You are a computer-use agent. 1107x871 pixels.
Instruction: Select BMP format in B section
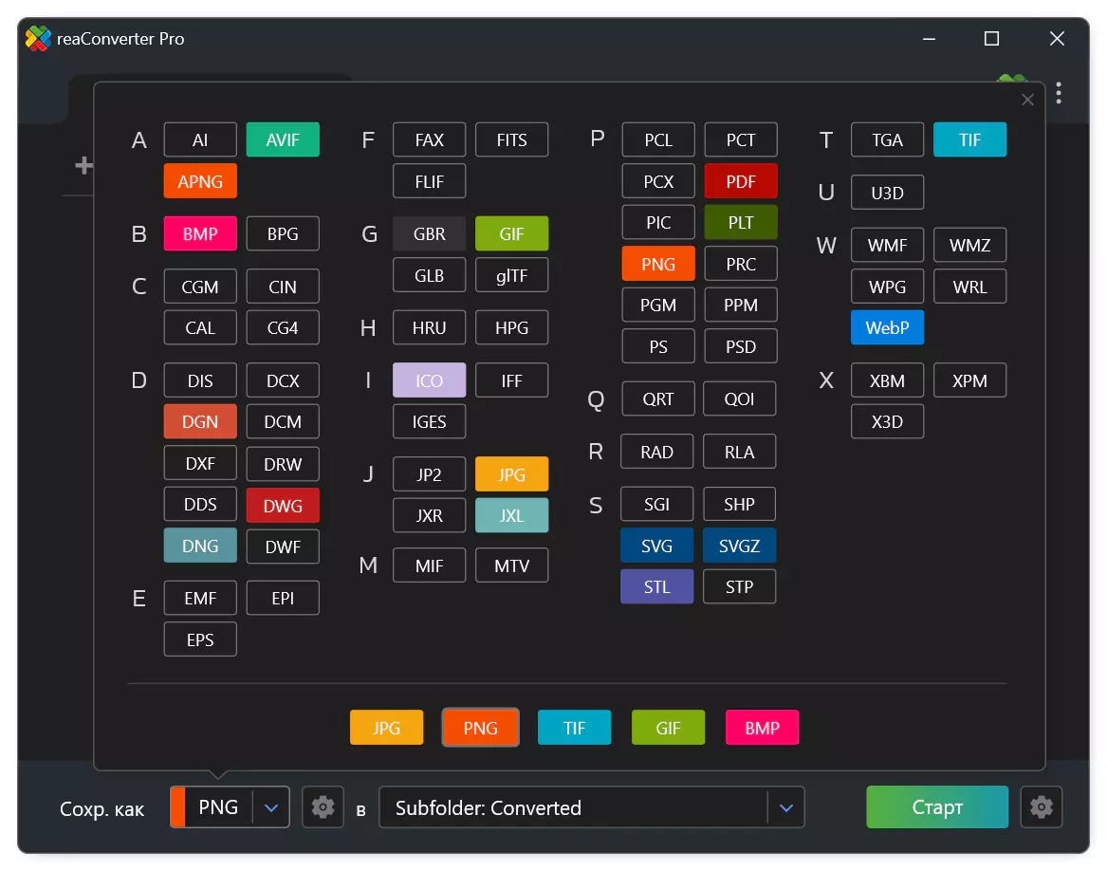[200, 233]
